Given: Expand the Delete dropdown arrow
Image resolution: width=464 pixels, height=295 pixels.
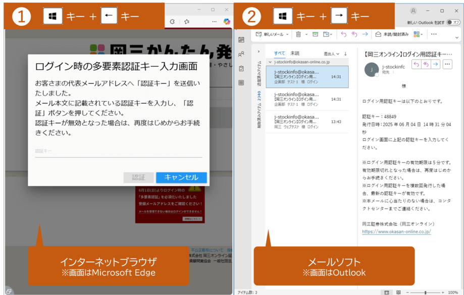Looking at the screenshot, I should coord(306,34).
